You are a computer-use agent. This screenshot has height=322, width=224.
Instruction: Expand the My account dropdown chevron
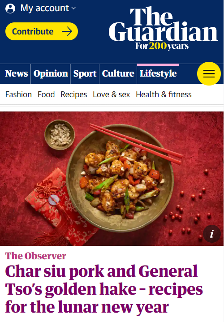click(x=73, y=9)
